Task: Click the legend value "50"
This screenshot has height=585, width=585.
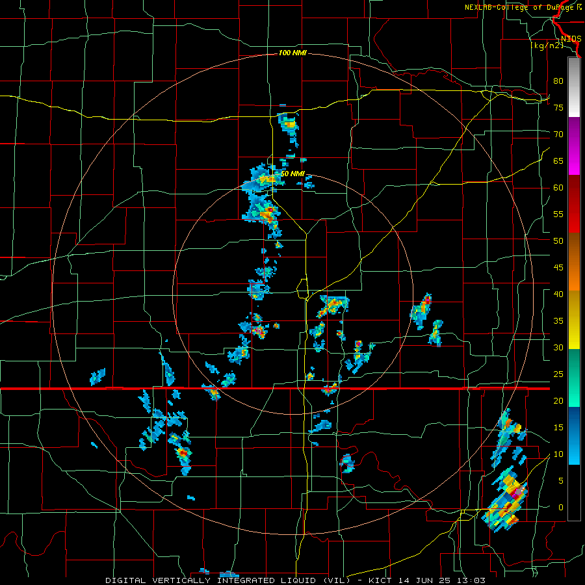Action: point(558,241)
